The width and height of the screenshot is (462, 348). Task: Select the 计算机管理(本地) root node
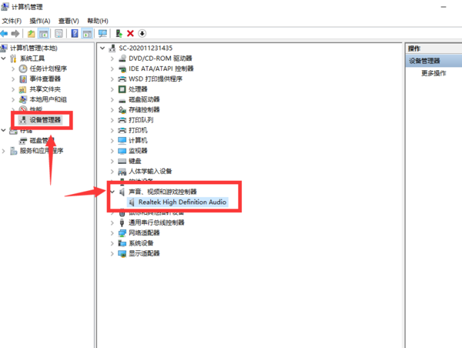[34, 48]
